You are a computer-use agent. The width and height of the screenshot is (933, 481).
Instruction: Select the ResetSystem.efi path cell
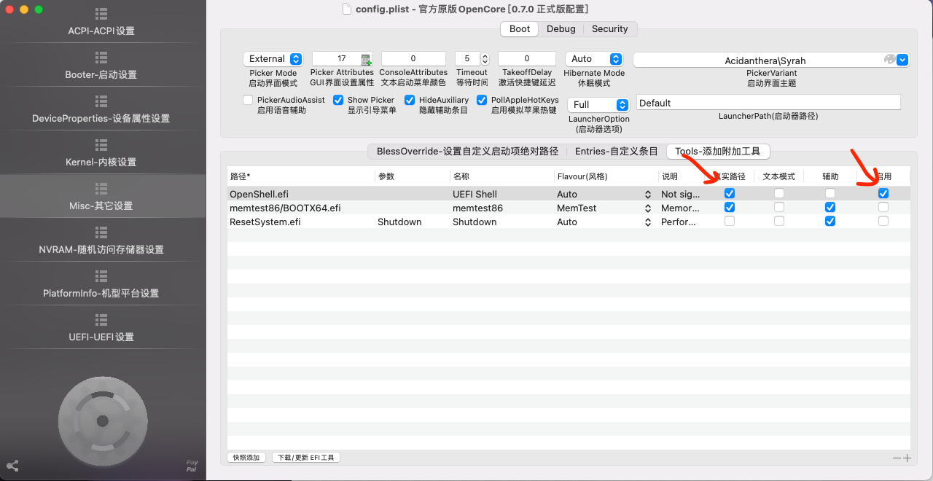tap(301, 222)
